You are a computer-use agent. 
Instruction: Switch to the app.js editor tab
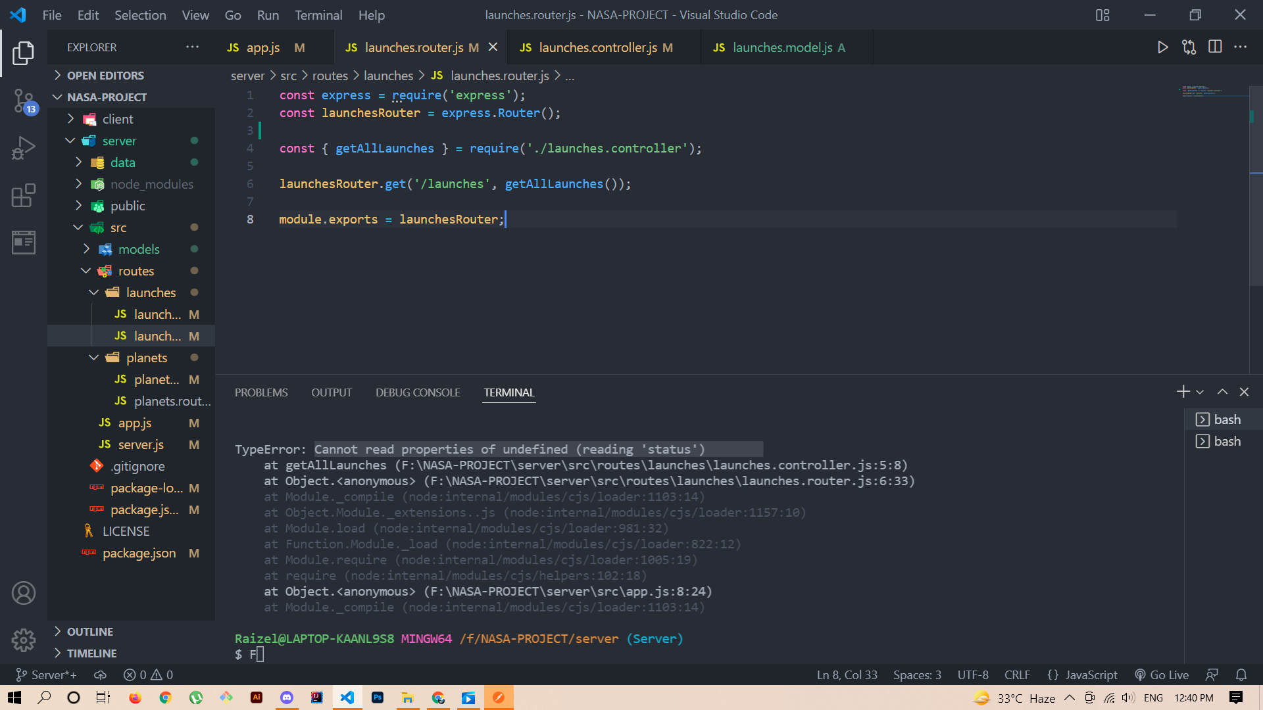[273, 47]
